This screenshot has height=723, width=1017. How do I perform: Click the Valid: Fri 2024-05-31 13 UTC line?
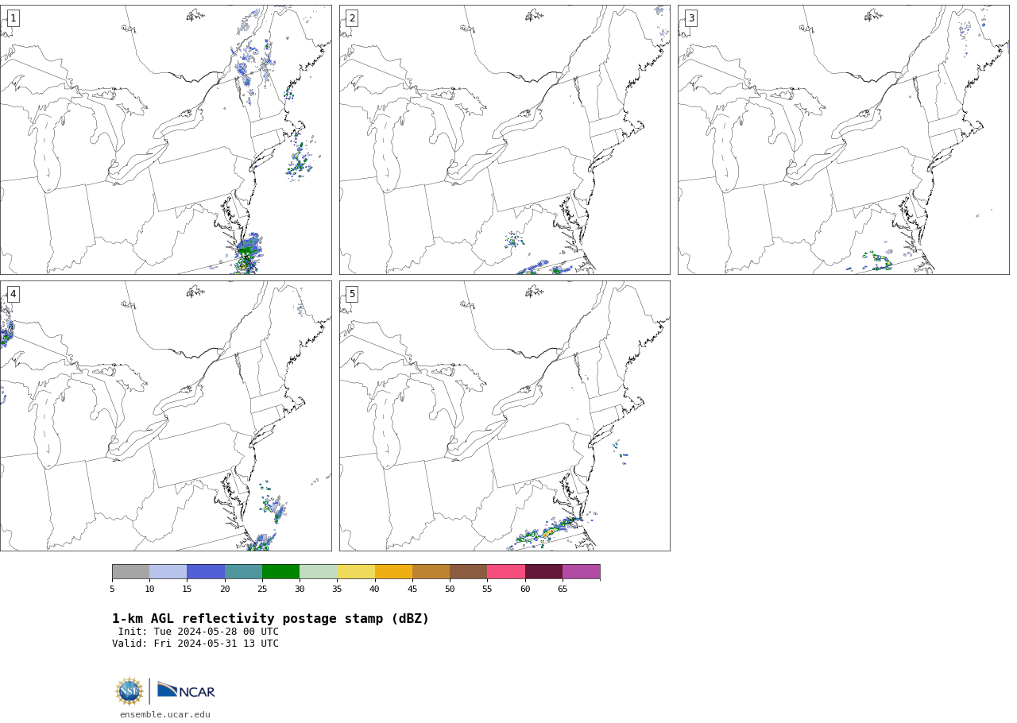tap(195, 644)
